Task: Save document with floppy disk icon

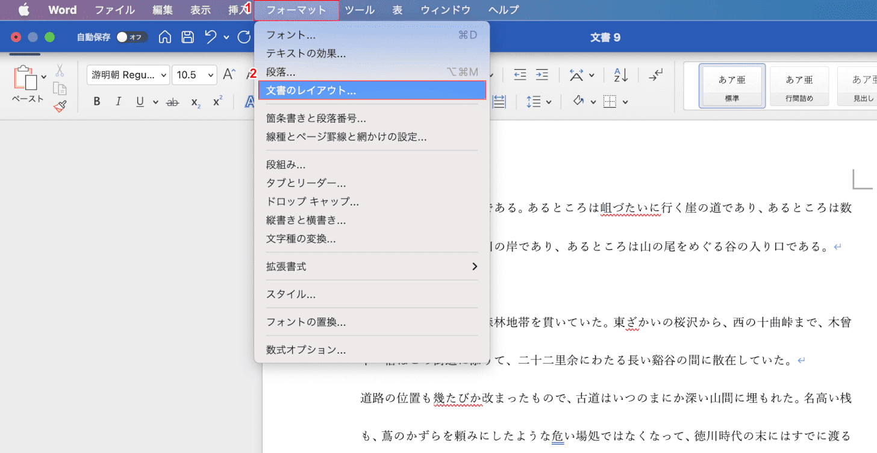Action: pos(187,37)
